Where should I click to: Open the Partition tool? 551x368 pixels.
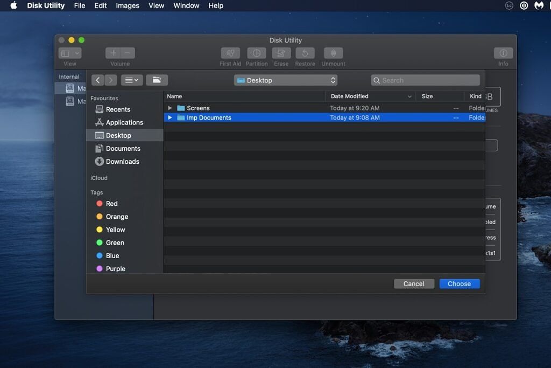257,54
